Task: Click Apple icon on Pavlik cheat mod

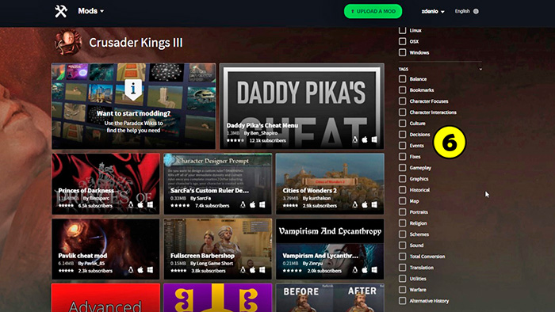Action: [x=140, y=270]
